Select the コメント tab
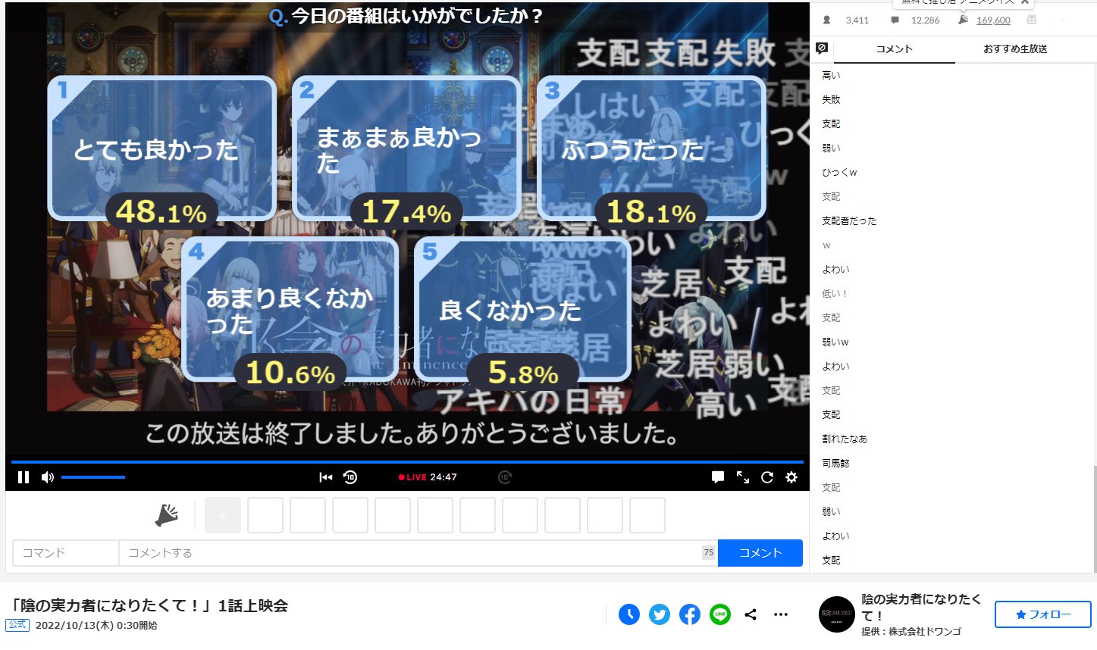 click(895, 49)
